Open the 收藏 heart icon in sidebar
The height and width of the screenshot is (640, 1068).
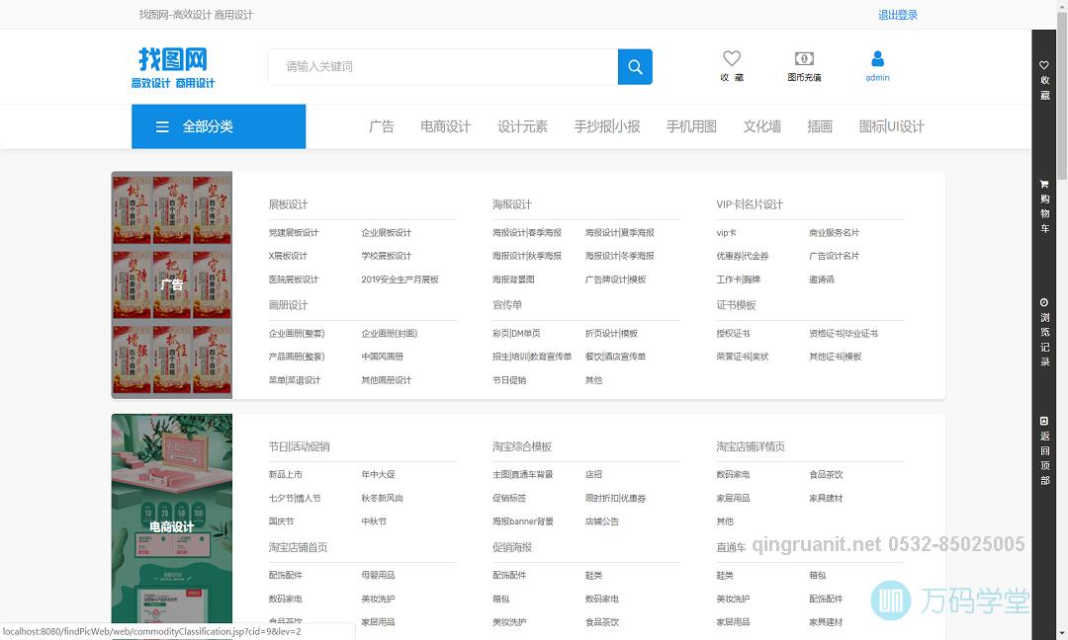[1043, 74]
